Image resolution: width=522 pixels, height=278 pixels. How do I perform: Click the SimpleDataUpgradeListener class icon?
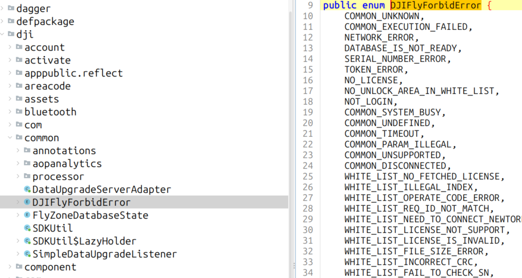(27, 254)
